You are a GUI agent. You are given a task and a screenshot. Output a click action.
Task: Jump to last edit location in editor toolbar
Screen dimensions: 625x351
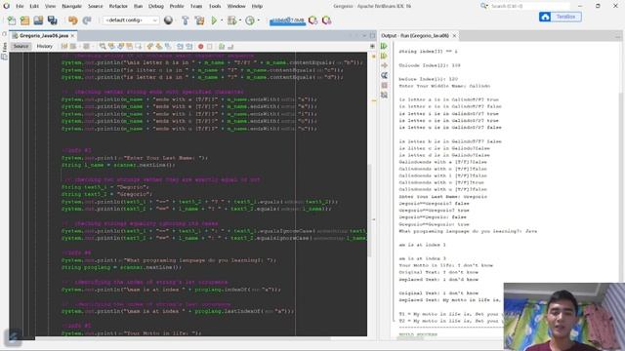pyautogui.click(x=64, y=47)
